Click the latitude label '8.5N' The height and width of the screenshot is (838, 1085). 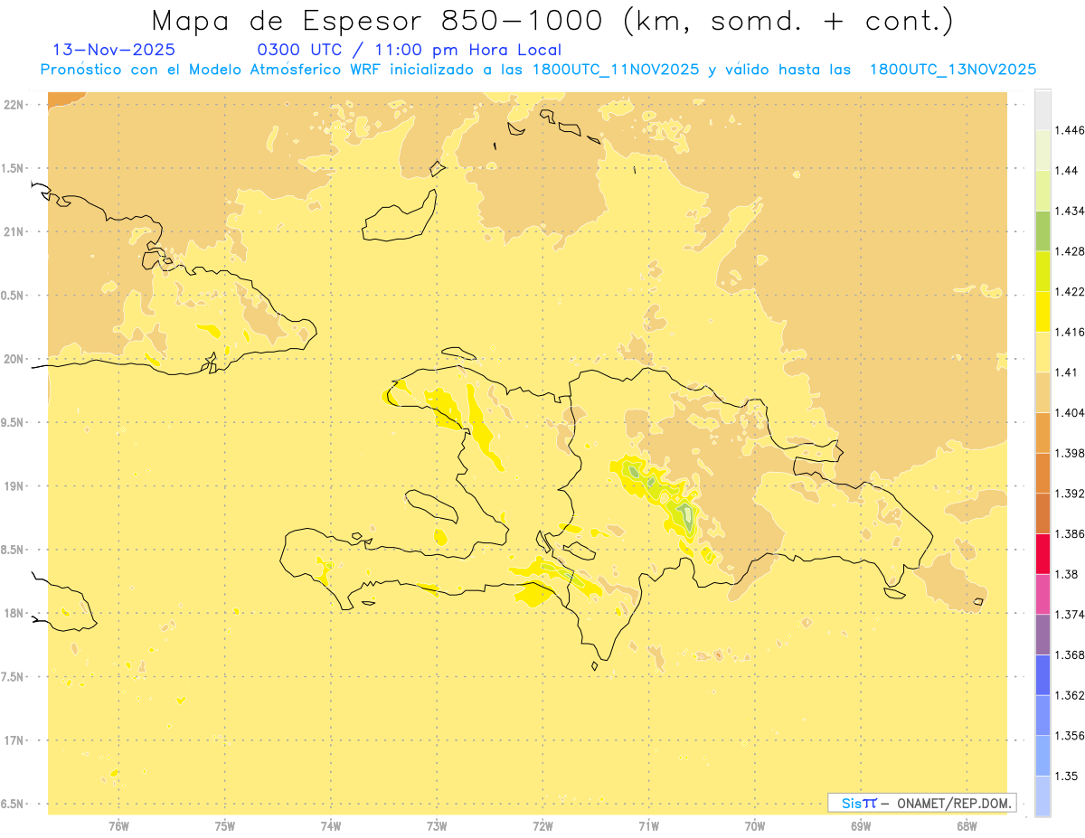tap(14, 550)
